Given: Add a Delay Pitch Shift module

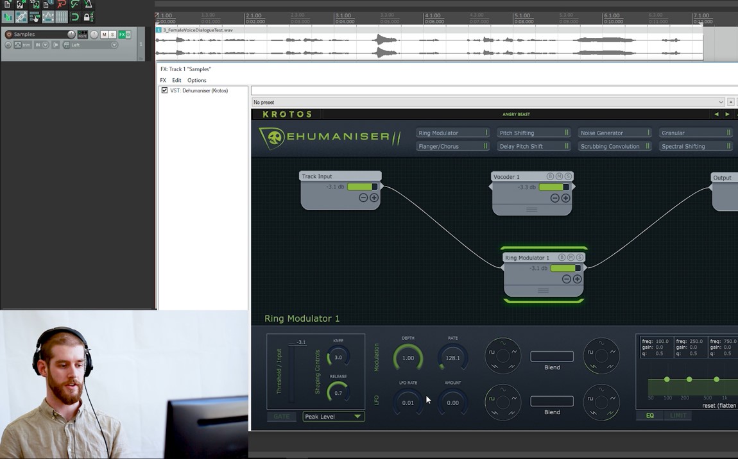Looking at the screenshot, I should point(534,146).
